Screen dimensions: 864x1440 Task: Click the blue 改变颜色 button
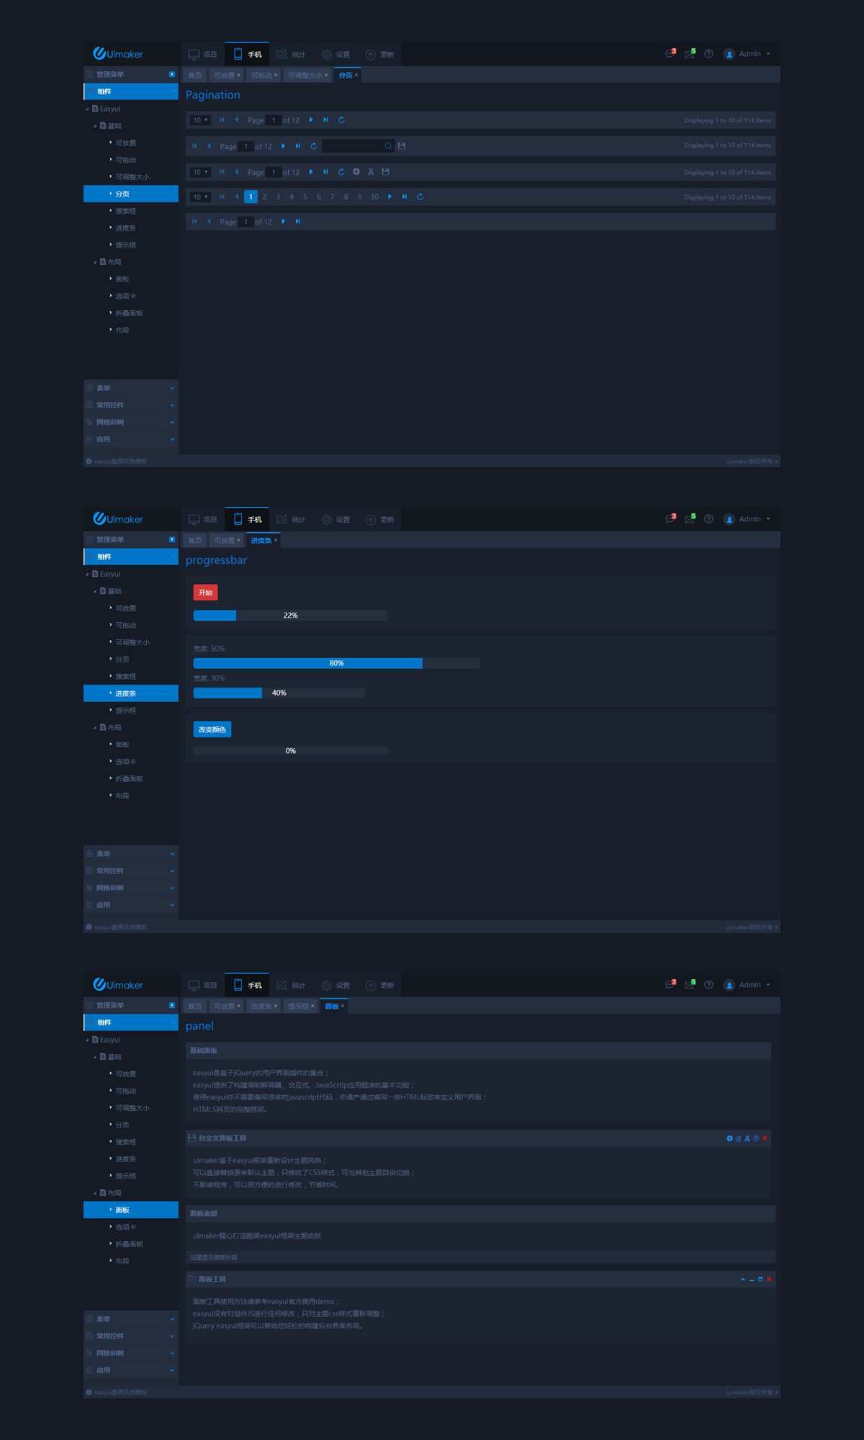click(x=212, y=729)
